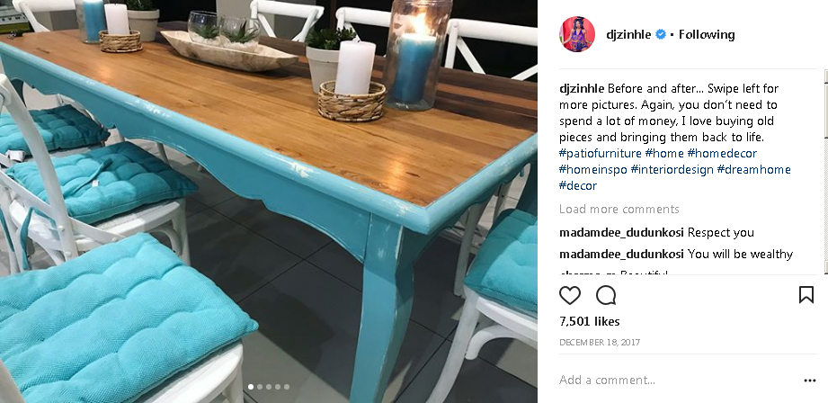Open the three-dot more options menu
This screenshot has height=403, width=828.
(809, 381)
